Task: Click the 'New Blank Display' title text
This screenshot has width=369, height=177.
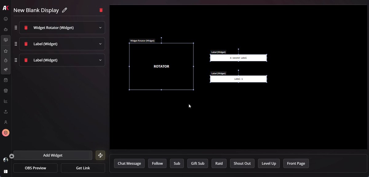Action: click(36, 10)
